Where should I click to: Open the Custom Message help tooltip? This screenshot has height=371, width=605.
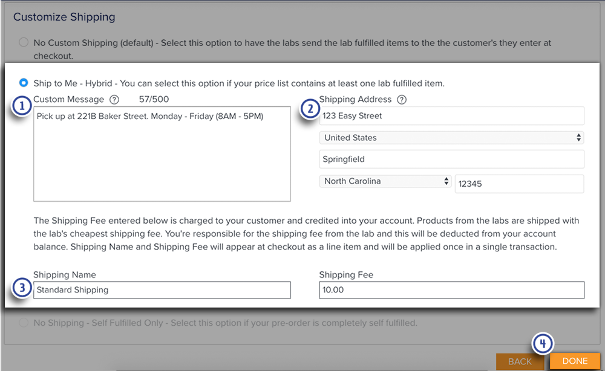point(114,99)
